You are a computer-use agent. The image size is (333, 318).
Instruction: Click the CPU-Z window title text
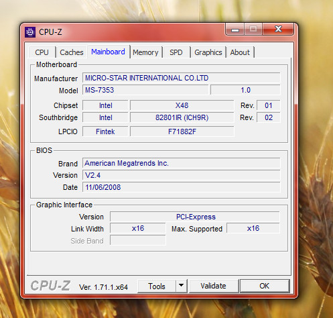50,32
